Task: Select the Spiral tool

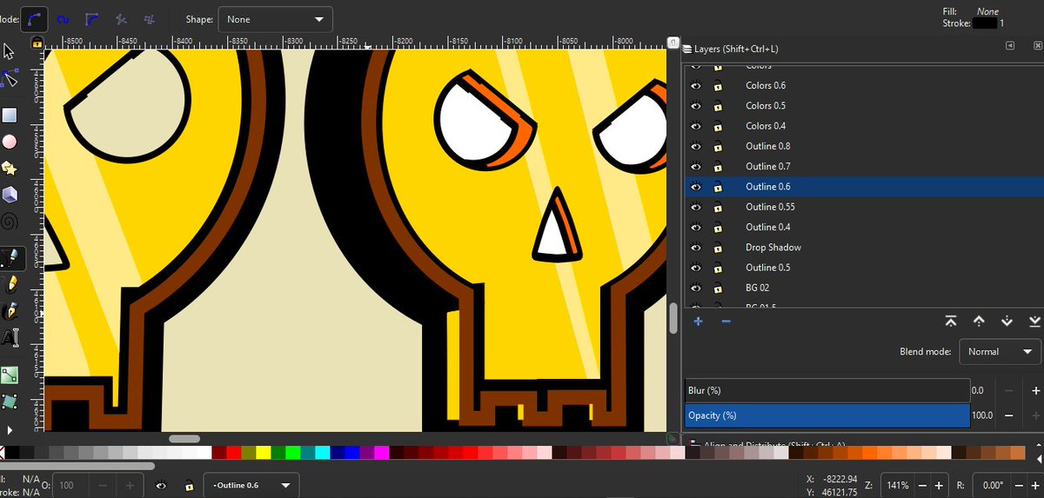Action: click(x=10, y=221)
